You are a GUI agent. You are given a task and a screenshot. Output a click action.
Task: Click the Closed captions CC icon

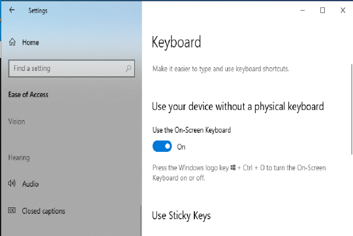12,210
